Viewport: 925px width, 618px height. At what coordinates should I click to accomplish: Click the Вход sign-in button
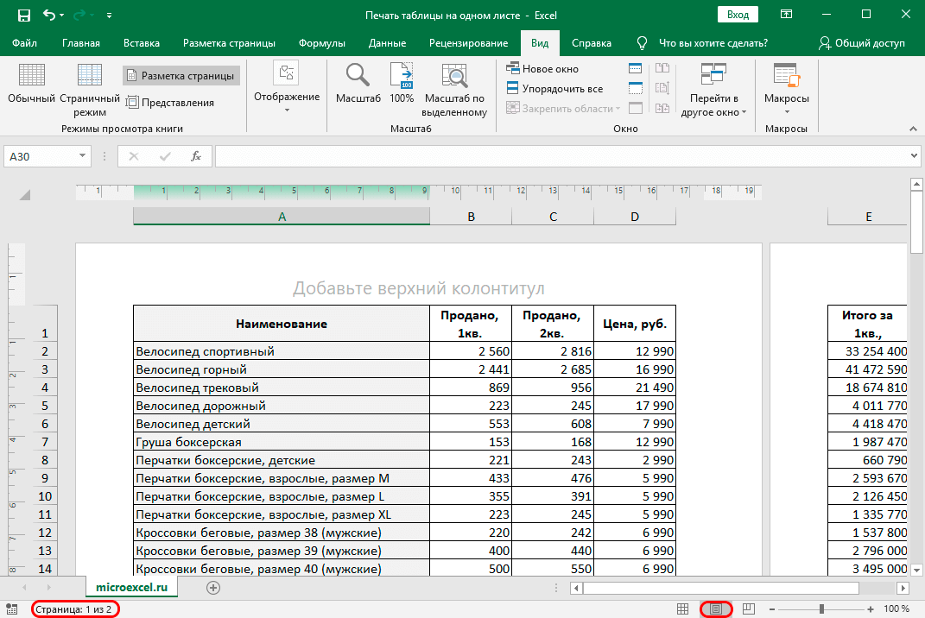click(x=737, y=15)
